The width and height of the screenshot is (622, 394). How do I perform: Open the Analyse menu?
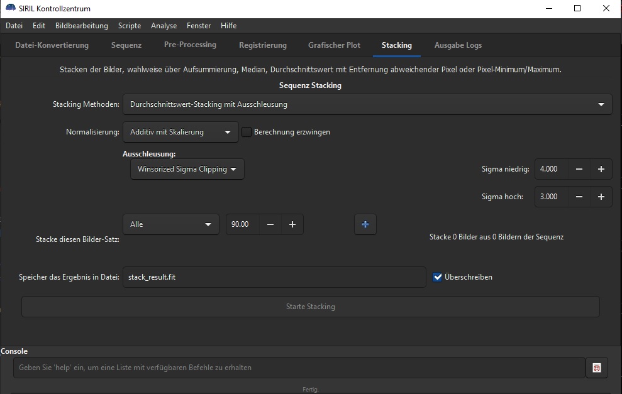164,26
